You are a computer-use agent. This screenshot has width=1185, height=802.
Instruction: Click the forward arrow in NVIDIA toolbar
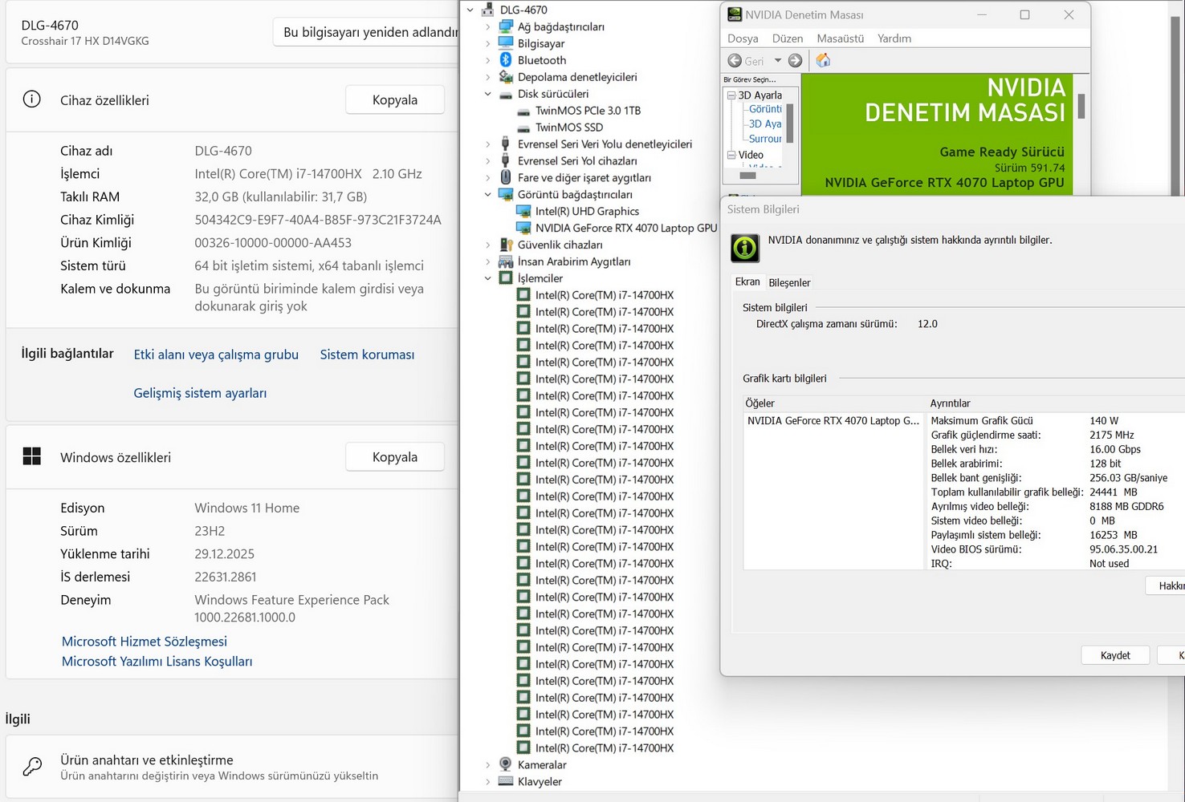[x=795, y=60]
